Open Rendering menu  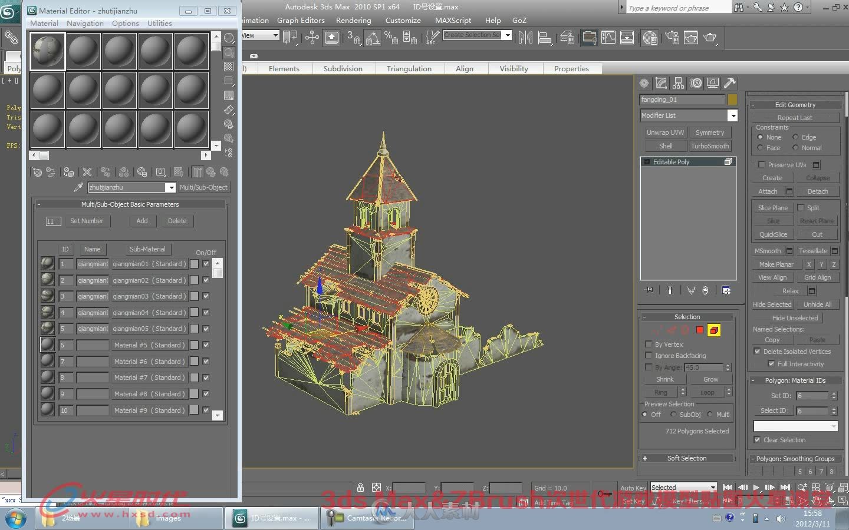pos(354,20)
